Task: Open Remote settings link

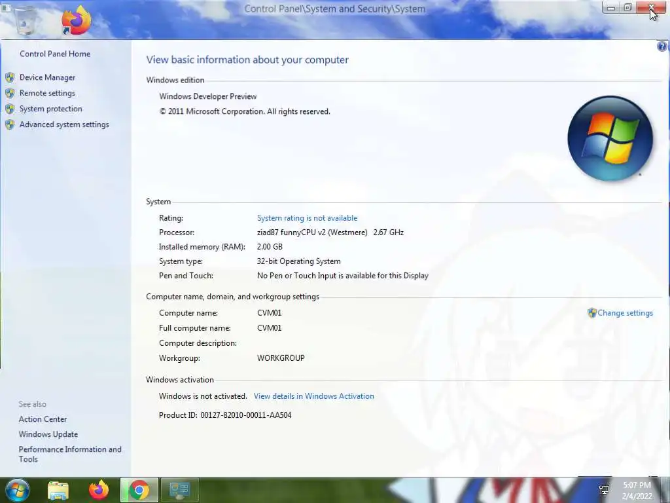Action: (47, 93)
